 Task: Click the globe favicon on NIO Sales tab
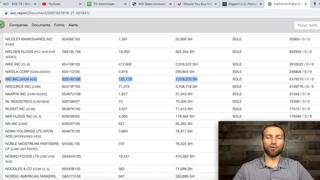pyautogui.click(x=134, y=4)
